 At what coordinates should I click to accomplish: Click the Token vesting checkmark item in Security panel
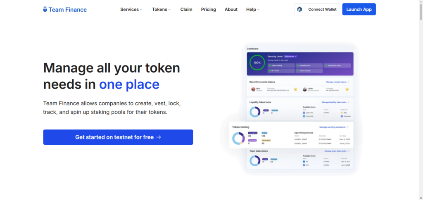281,65
